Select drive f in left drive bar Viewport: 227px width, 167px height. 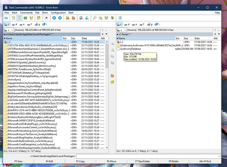pyautogui.click(x=29, y=24)
